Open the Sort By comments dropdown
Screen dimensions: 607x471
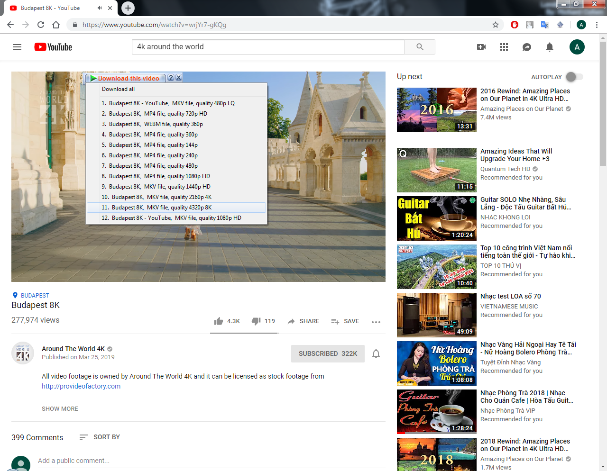[x=100, y=437]
